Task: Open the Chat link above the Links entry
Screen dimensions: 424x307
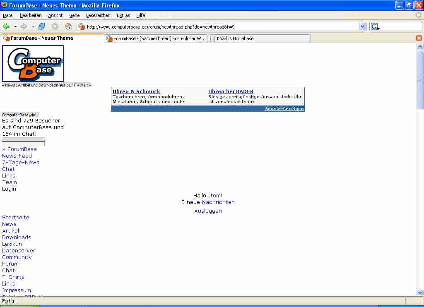Action: point(8,169)
